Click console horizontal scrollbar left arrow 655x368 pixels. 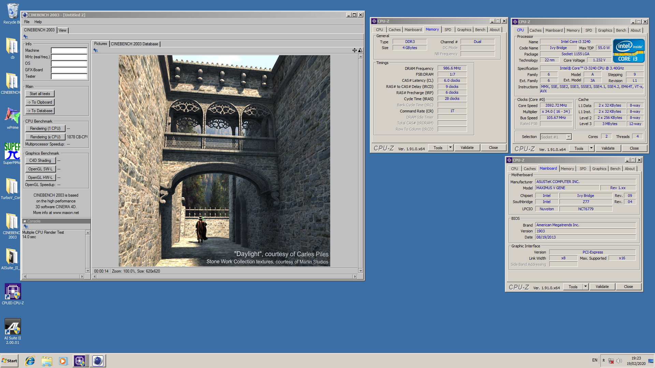pos(25,276)
